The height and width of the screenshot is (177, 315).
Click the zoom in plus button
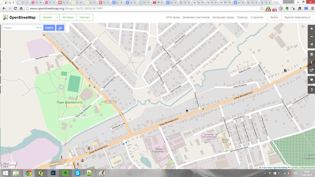[311, 29]
